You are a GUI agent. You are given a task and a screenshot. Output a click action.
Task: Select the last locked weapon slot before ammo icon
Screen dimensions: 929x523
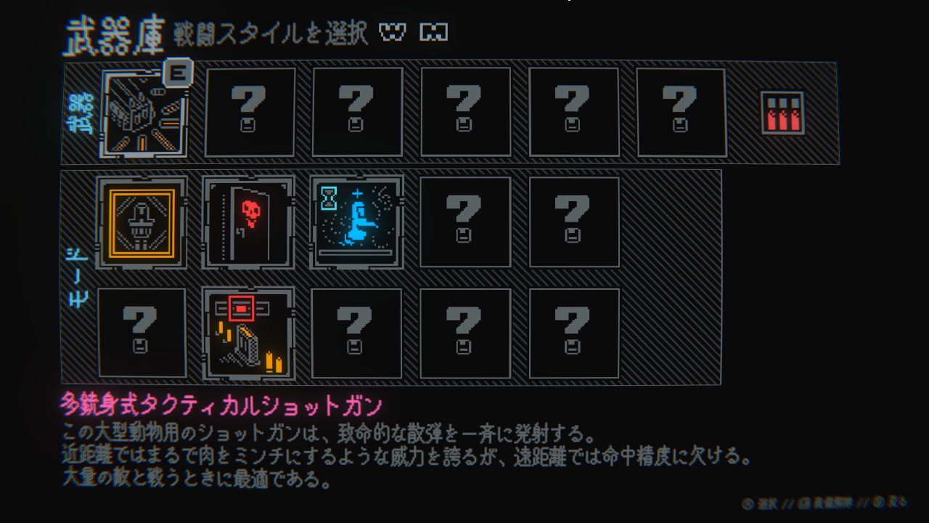(x=681, y=113)
